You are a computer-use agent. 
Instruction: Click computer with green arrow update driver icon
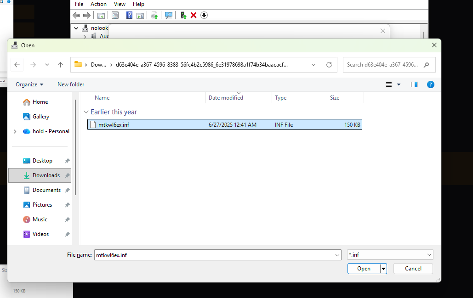[183, 15]
